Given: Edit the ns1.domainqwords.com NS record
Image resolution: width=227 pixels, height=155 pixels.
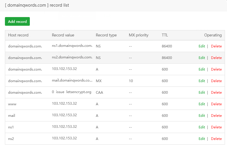Looking at the screenshot, I should point(202,46).
